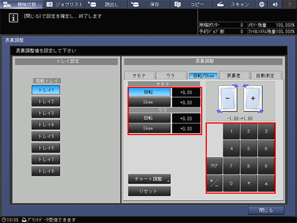Screen dimensions: 297x223
Task: Click 閉じる to close the screen
Action: point(266,210)
